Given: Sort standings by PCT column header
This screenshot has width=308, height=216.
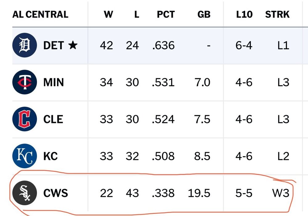Looking at the screenshot, I should pyautogui.click(x=166, y=14).
